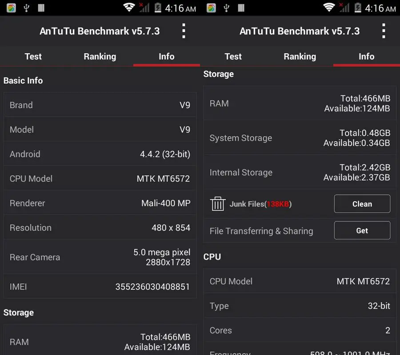The height and width of the screenshot is (355, 400).
Task: Tap the Junk Files trash can icon
Action: tap(218, 204)
